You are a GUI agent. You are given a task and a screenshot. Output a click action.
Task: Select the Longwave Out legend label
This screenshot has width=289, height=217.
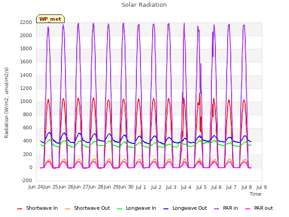(x=190, y=208)
